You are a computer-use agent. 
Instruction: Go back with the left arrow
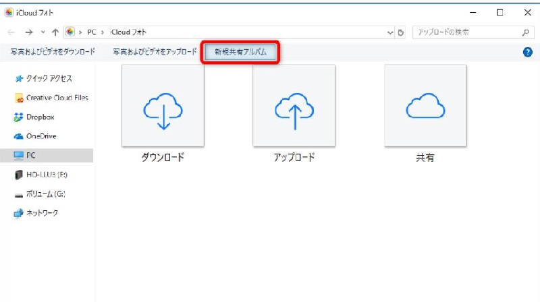pos(11,32)
